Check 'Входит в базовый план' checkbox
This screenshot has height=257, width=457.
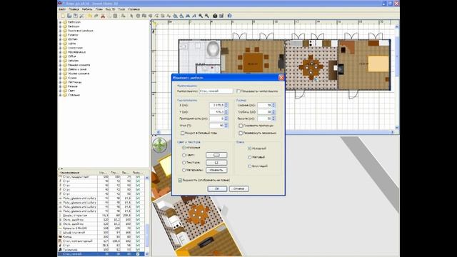click(x=183, y=133)
